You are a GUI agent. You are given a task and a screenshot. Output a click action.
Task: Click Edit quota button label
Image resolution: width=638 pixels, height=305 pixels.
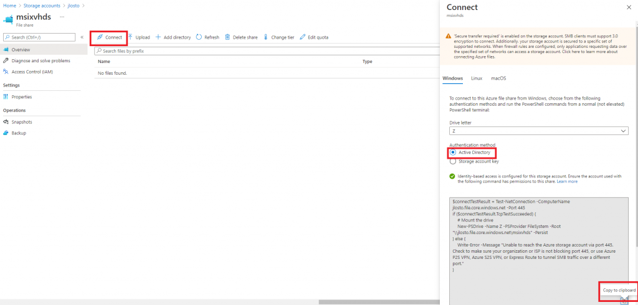click(318, 37)
